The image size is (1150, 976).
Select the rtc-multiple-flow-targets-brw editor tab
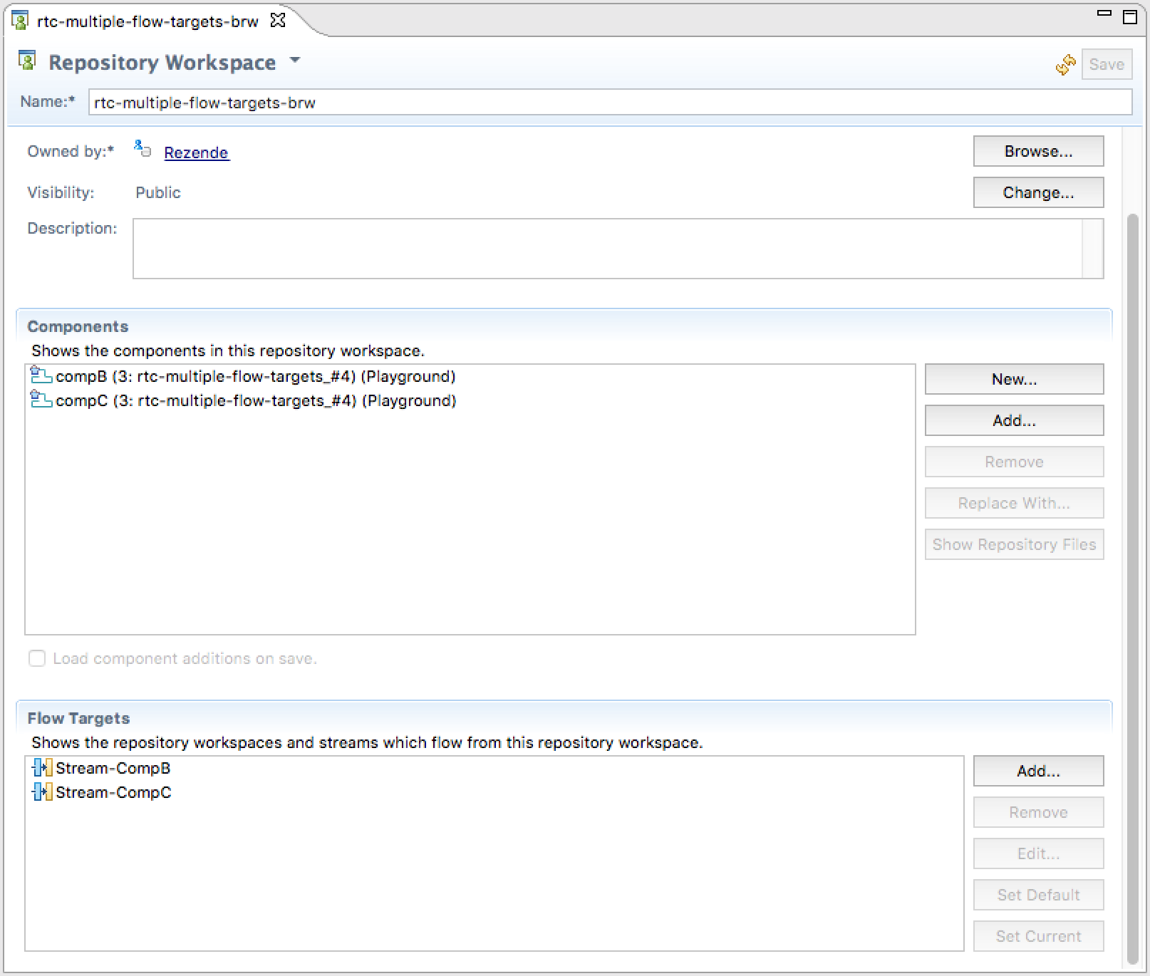pyautogui.click(x=147, y=21)
